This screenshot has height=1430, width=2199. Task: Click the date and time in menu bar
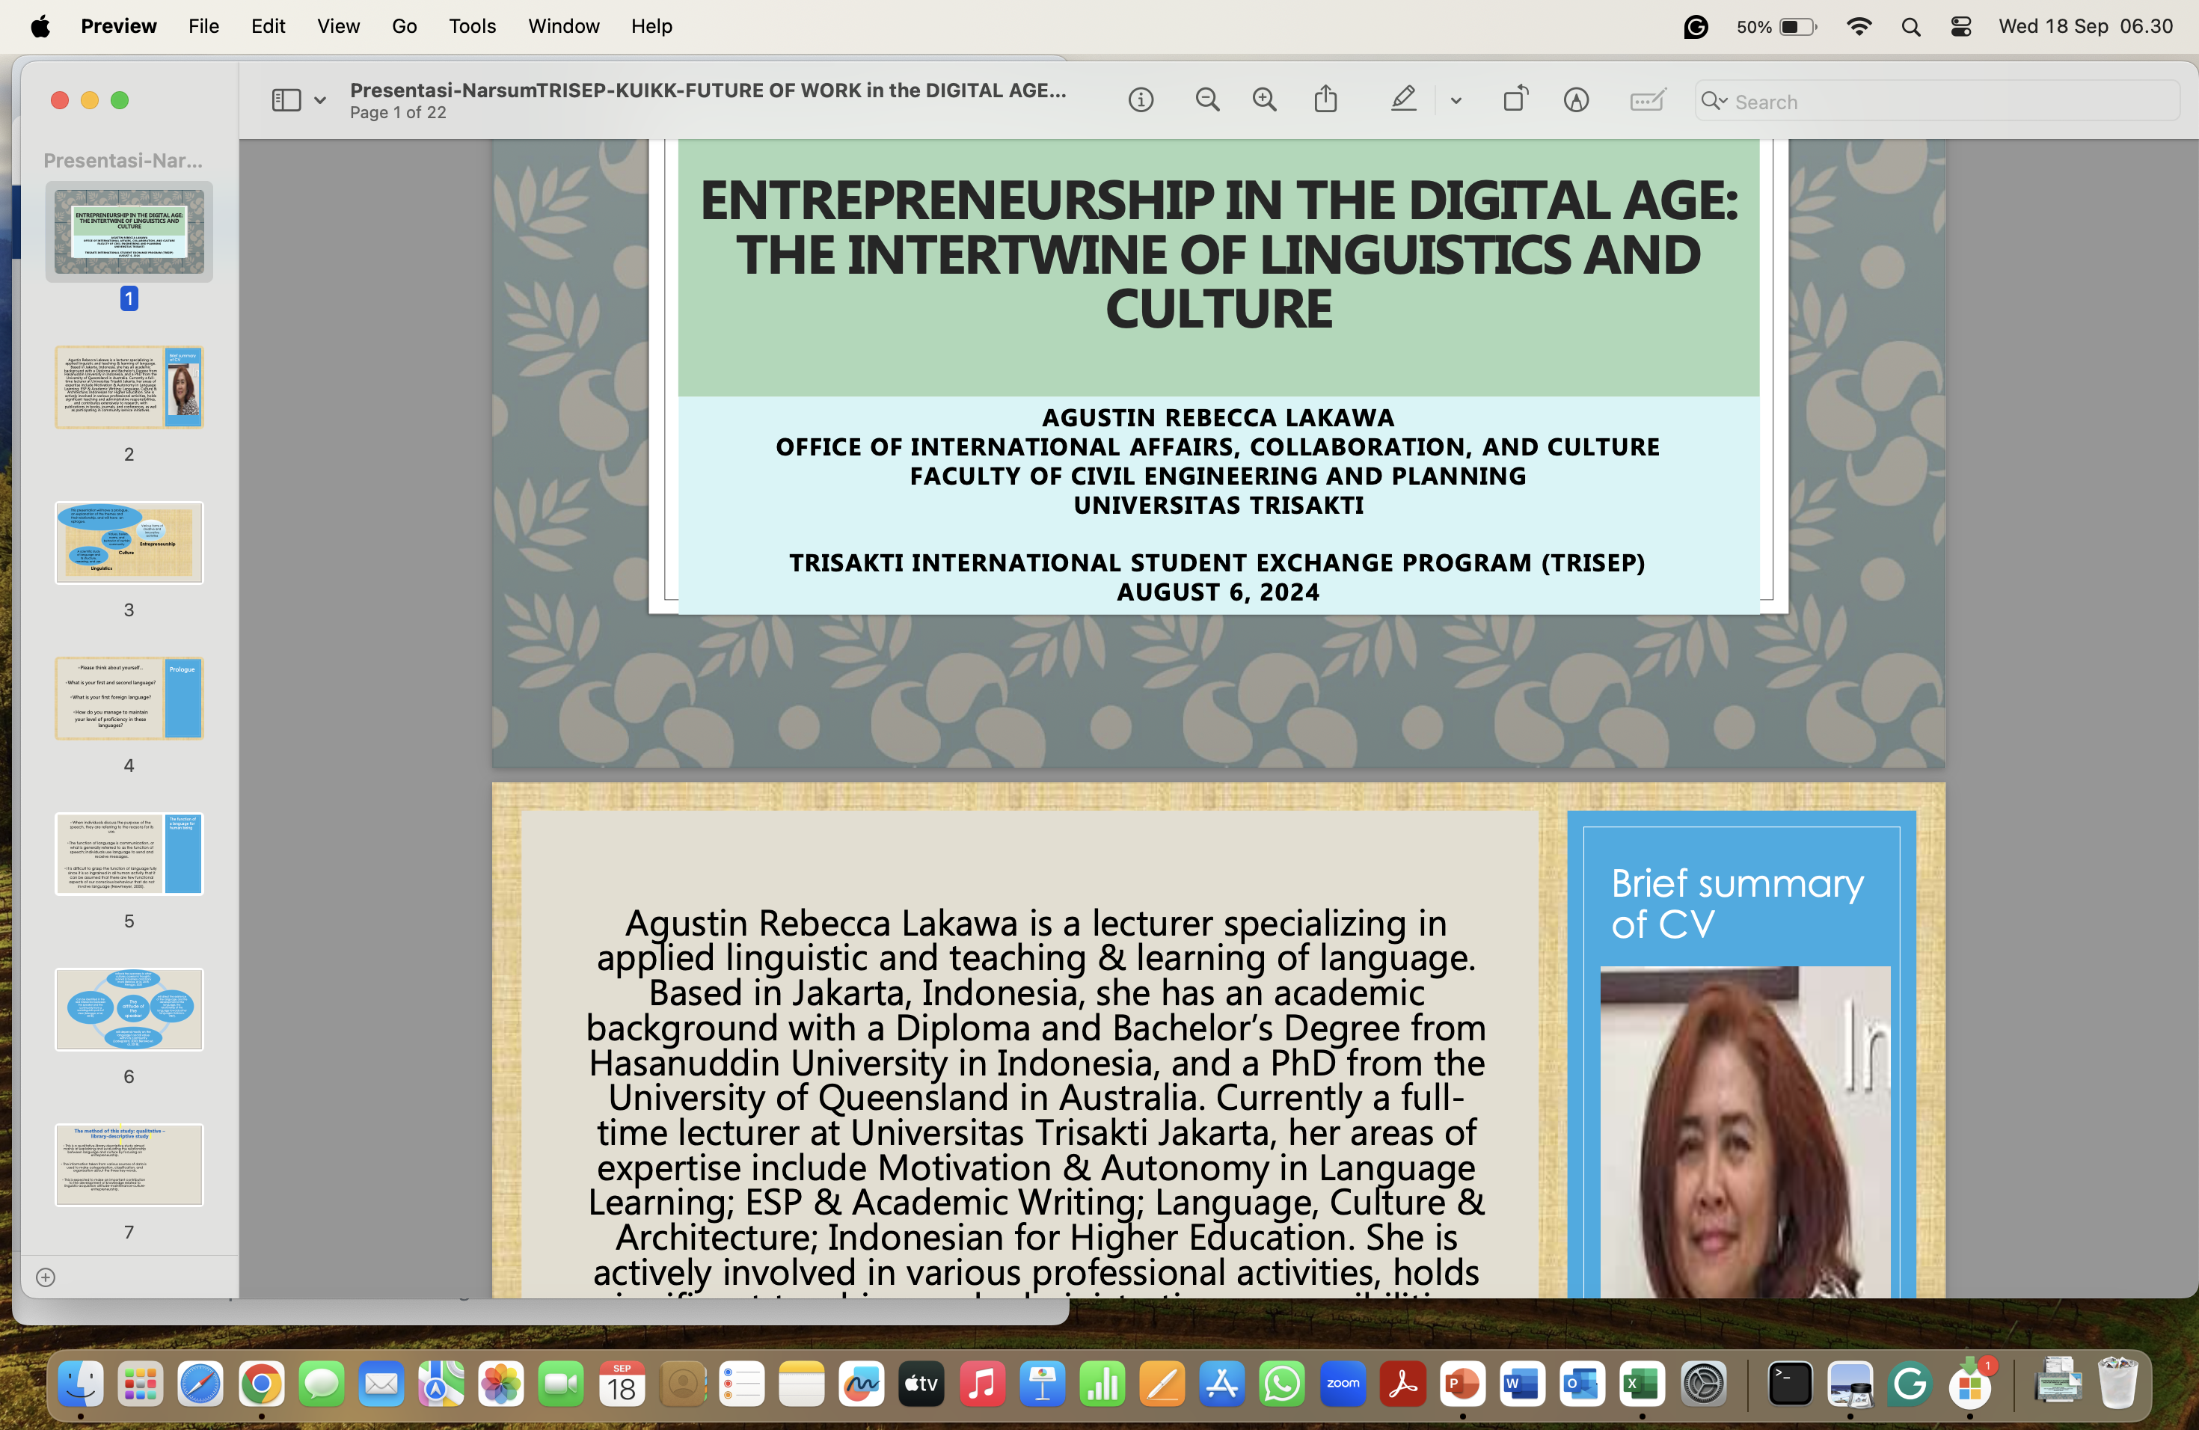click(x=2085, y=27)
